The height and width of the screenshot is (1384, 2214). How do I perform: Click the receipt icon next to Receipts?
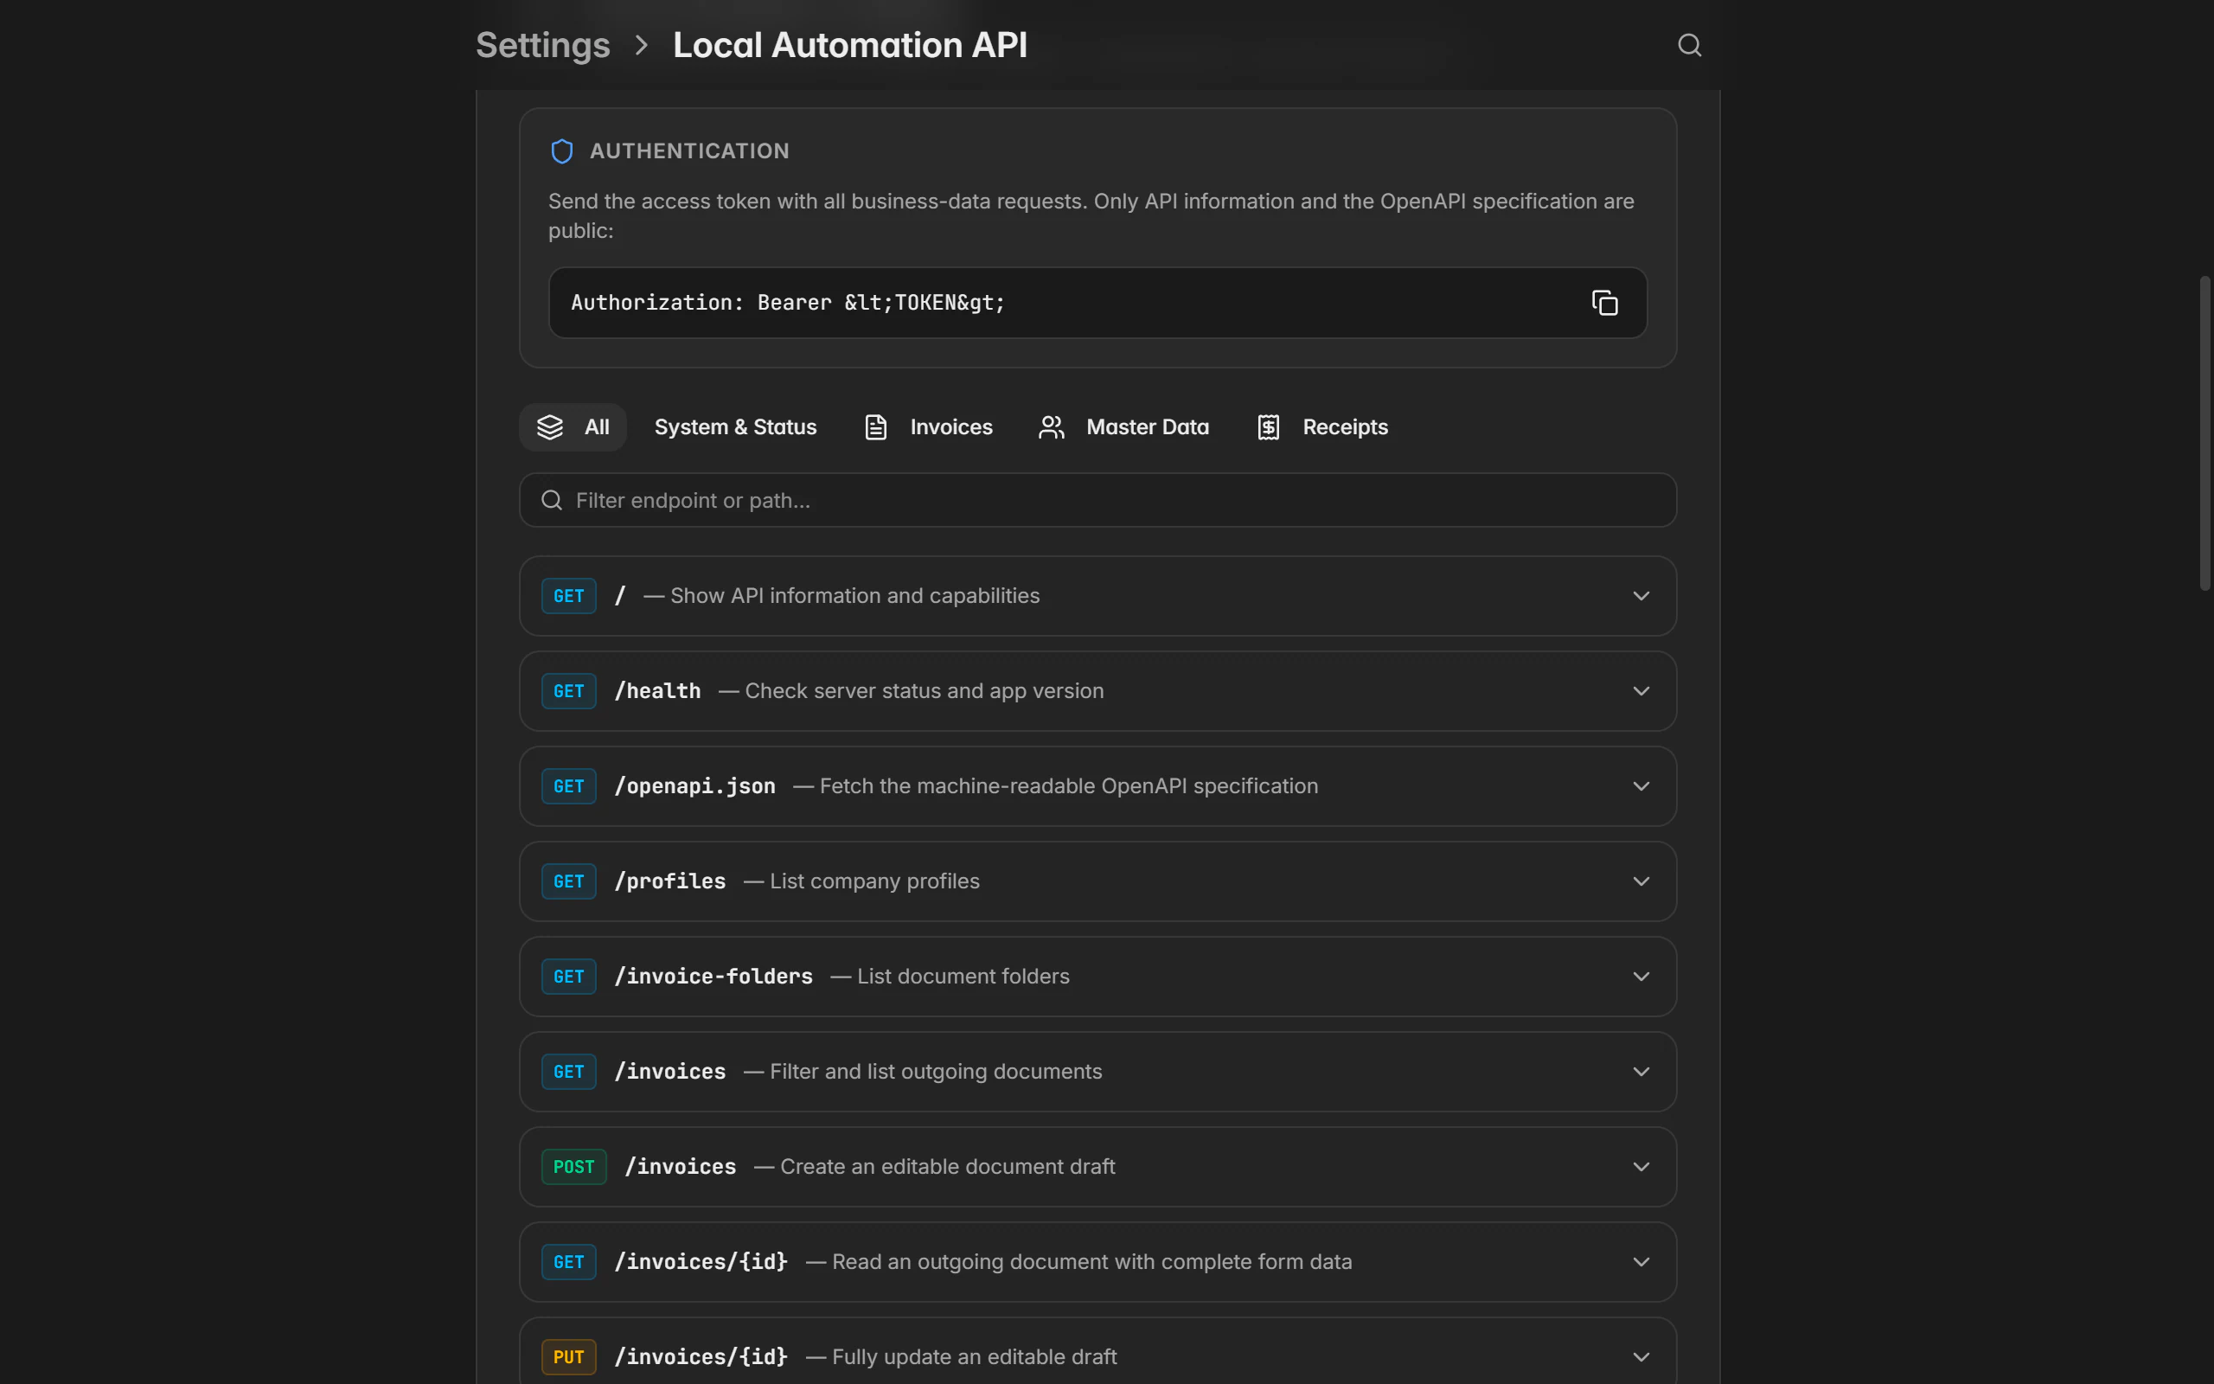1268,426
